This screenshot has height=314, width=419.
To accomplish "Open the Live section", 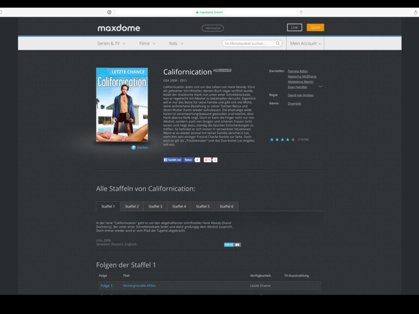I will click(x=294, y=27).
